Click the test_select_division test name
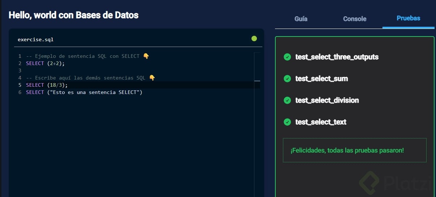Image resolution: width=436 pixels, height=197 pixels. [x=327, y=100]
